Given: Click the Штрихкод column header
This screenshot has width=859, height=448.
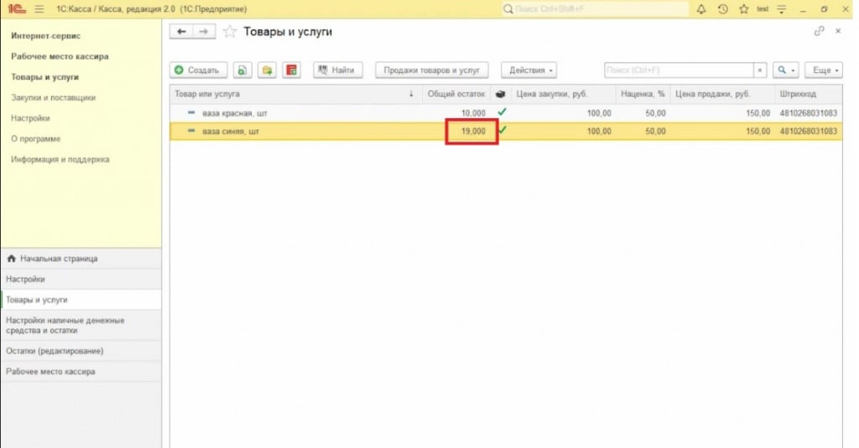Looking at the screenshot, I should [808, 94].
